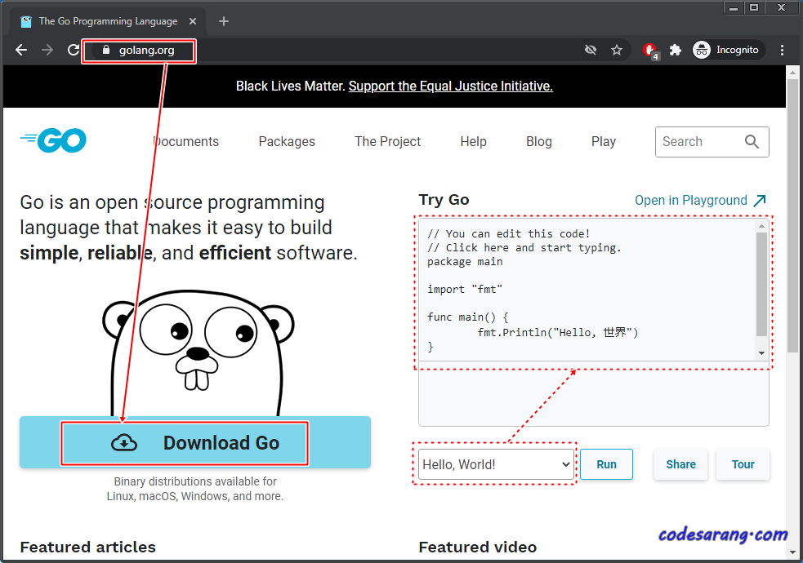This screenshot has height=563, width=803.
Task: Open the Play nav item
Action: (604, 142)
